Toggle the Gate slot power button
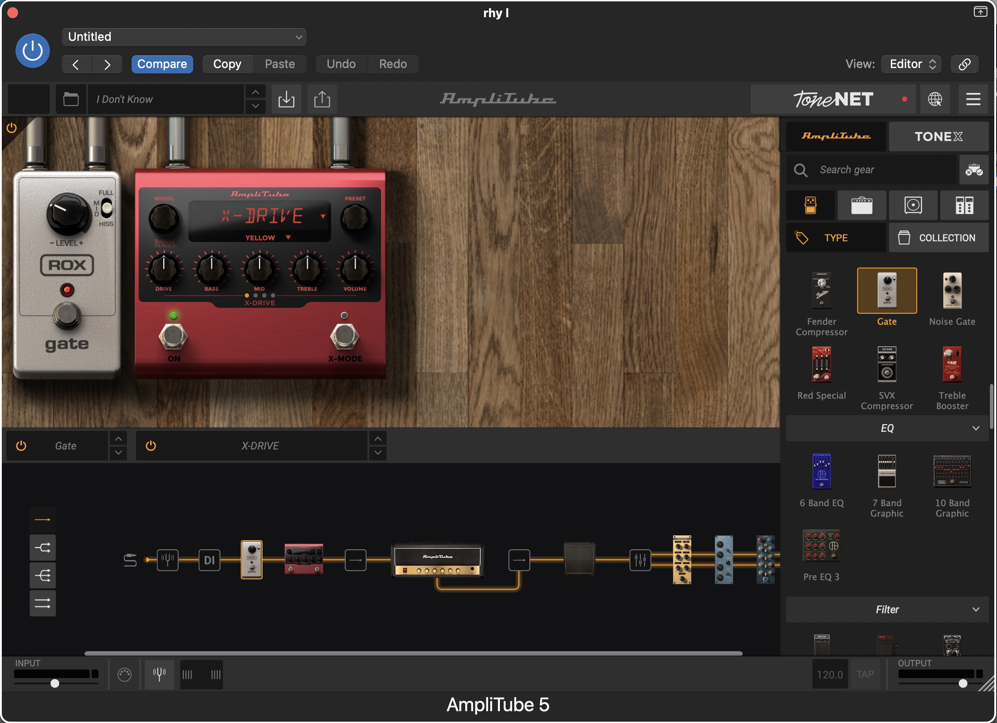Image resolution: width=997 pixels, height=723 pixels. pyautogui.click(x=21, y=446)
